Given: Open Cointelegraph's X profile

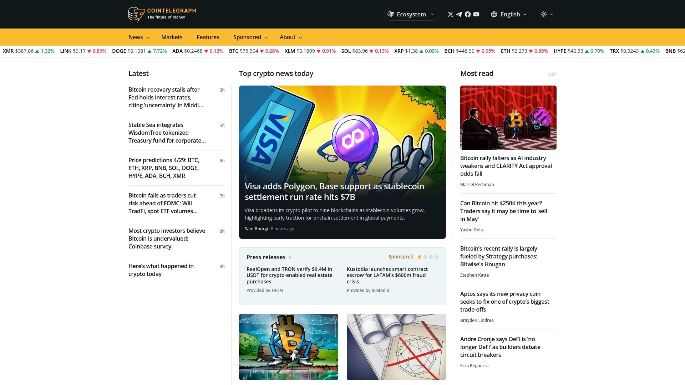Looking at the screenshot, I should (x=450, y=14).
